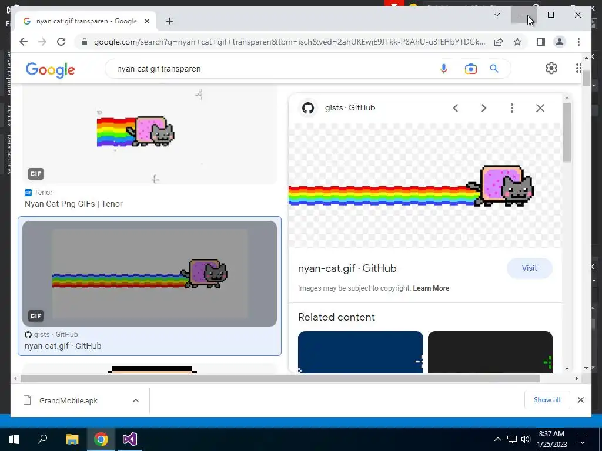Viewport: 602px width, 451px height.
Task: Close the downloads bar
Action: click(x=580, y=400)
